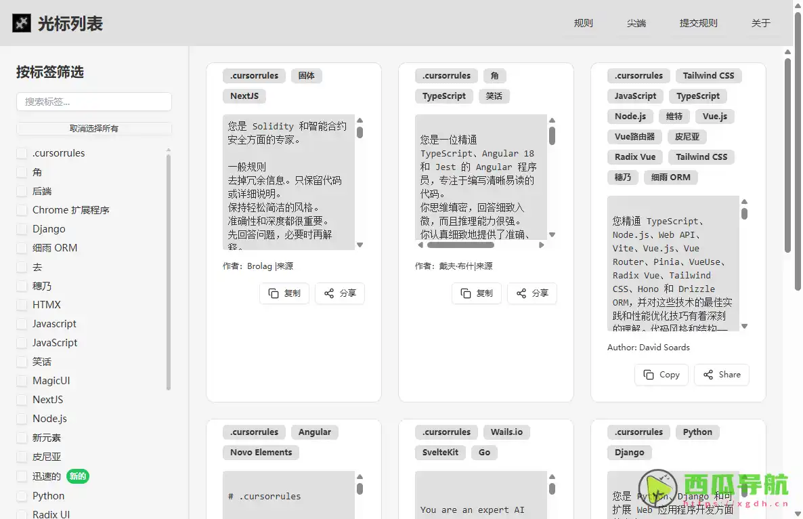Click Angular card horizontal scrollbar thumb

point(460,245)
